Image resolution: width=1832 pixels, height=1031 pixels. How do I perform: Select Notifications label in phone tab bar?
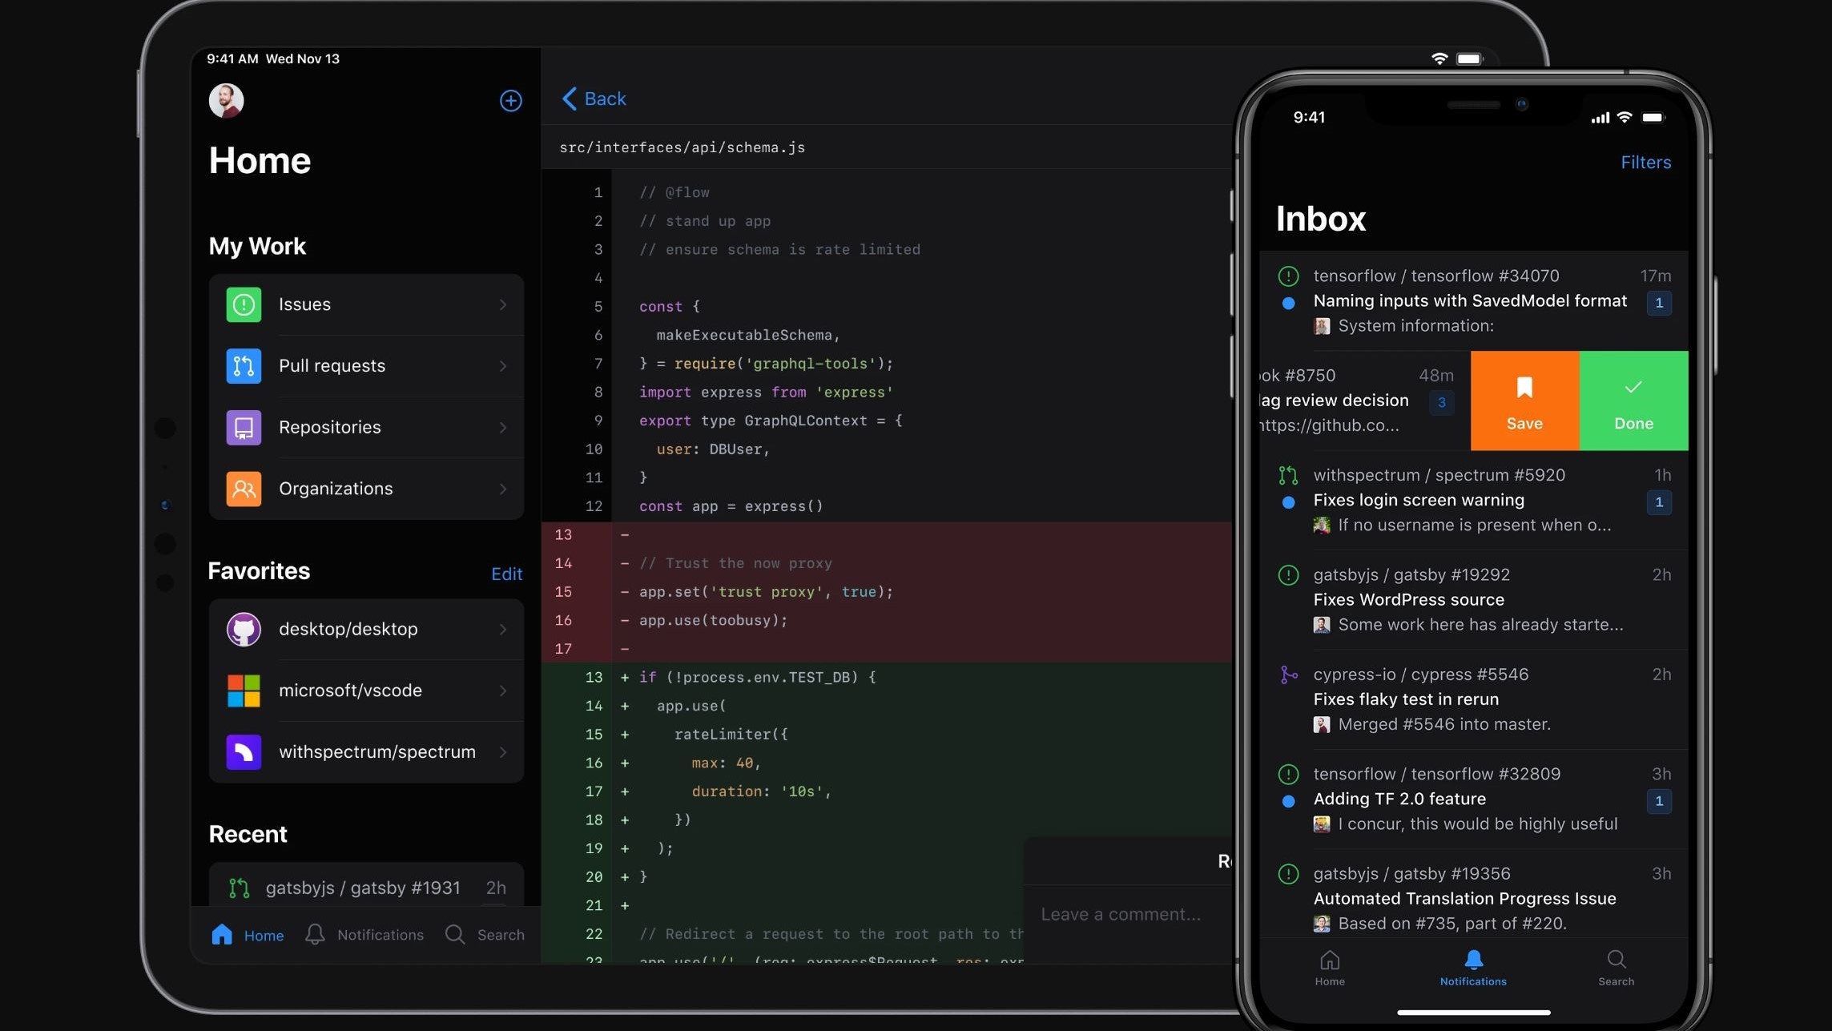[x=1473, y=981]
